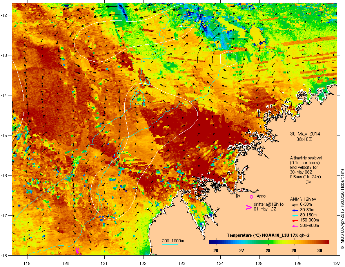The height and width of the screenshot is (267, 345).
Task: Click the longitude label '123'
Action: pyautogui.click(x=182, y=263)
